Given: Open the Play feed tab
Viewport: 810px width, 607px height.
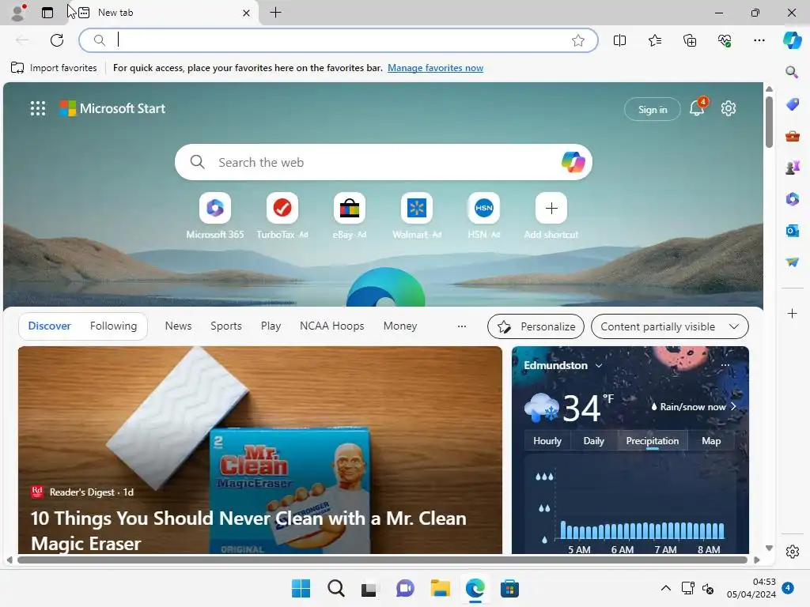Looking at the screenshot, I should click(271, 326).
